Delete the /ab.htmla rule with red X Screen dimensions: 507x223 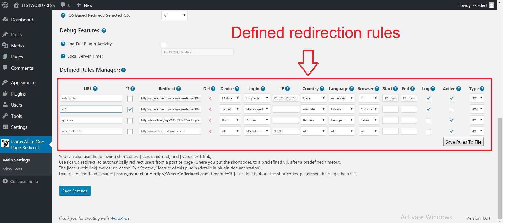210,99
